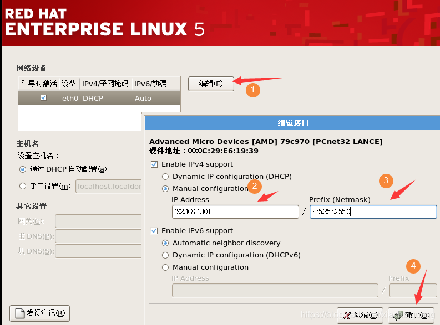
Task: Cancel the dialog with 取消(C)
Action: click(x=360, y=316)
